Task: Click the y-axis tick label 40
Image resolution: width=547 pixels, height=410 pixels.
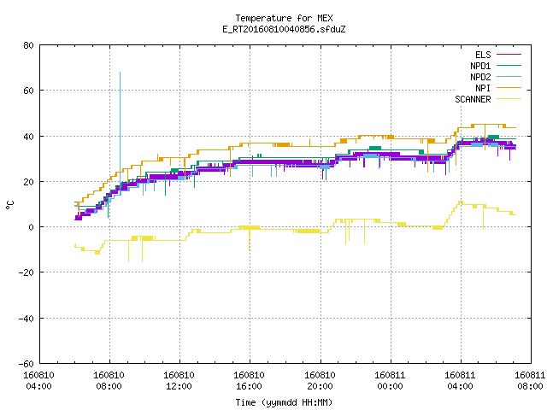Action: pyautogui.click(x=28, y=137)
